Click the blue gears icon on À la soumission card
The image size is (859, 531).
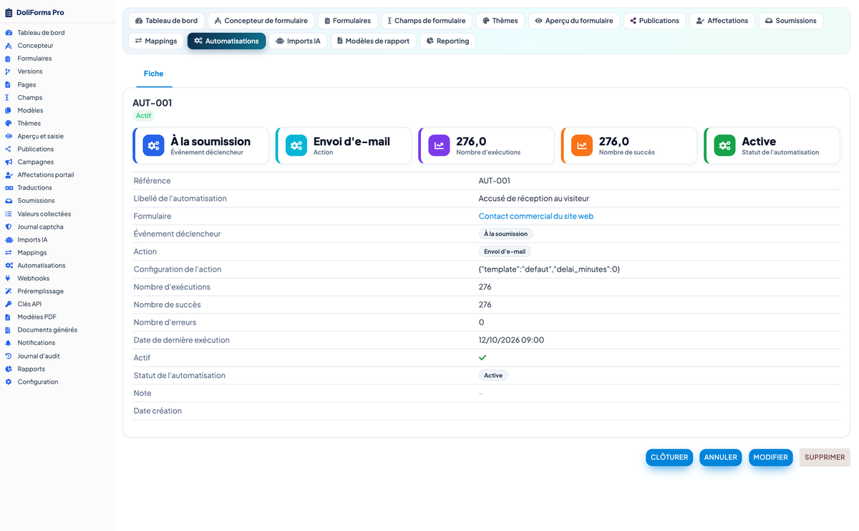point(153,146)
